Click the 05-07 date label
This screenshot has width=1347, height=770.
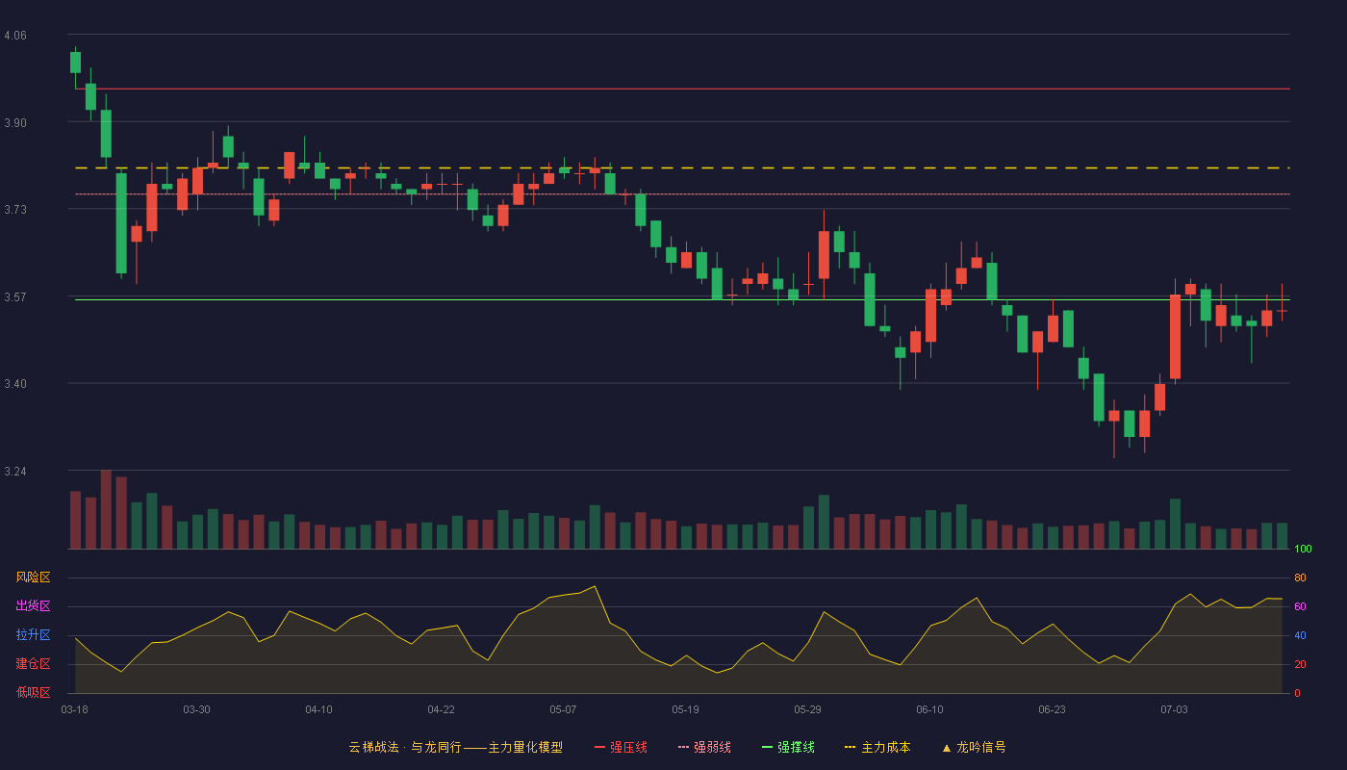pos(563,709)
